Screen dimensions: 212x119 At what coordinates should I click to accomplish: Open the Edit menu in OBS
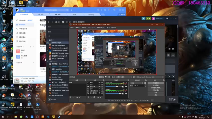pyautogui.click(x=78, y=28)
